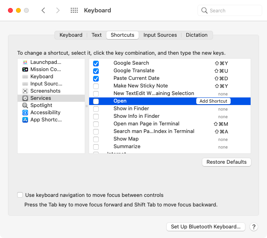Select the Input Sources keyboard icon in the sidebar
The width and height of the screenshot is (267, 238).
pos(25,84)
